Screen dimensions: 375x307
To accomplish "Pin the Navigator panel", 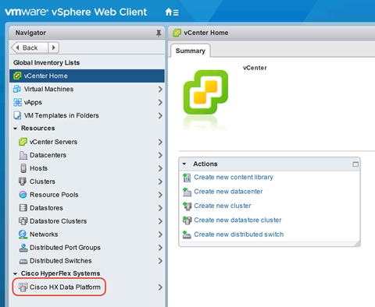I will [x=159, y=33].
